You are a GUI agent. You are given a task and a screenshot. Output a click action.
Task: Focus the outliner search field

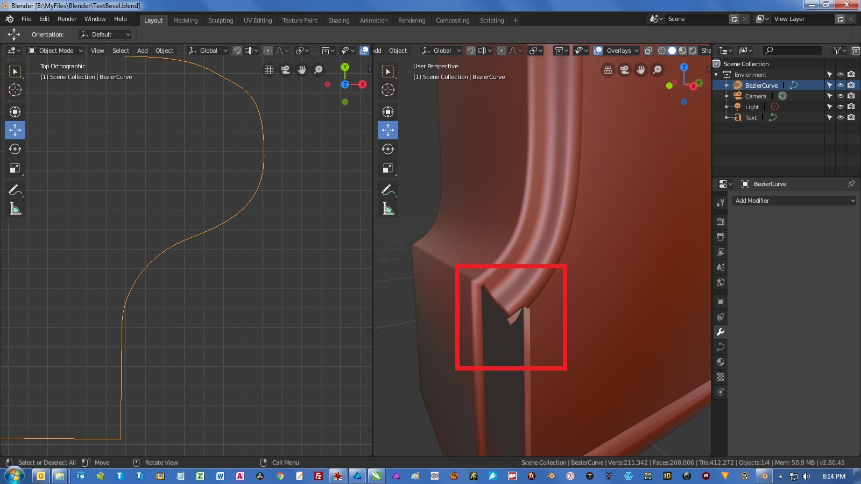(x=793, y=51)
